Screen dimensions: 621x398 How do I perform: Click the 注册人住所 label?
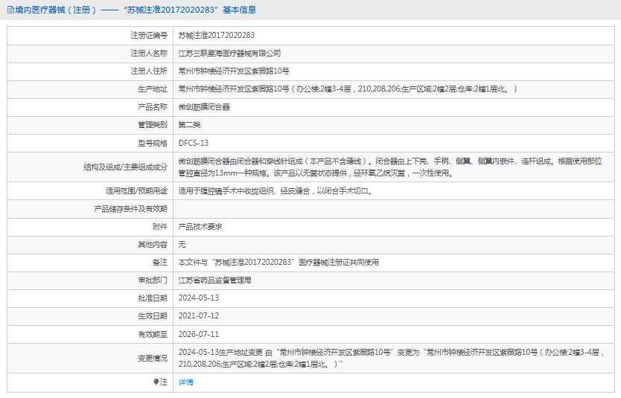click(x=149, y=71)
